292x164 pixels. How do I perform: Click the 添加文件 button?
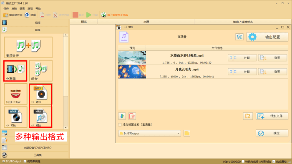tap(272, 116)
